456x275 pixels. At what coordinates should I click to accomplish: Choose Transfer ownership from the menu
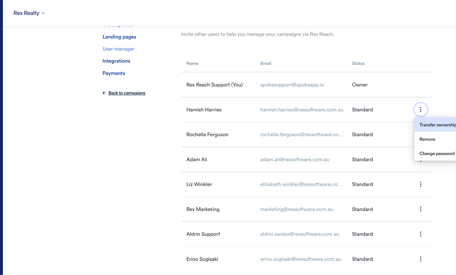click(x=435, y=125)
